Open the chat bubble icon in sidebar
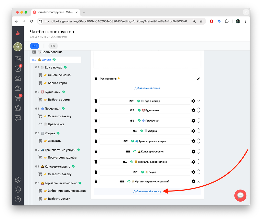The width and height of the screenshot is (262, 221). (x=18, y=118)
